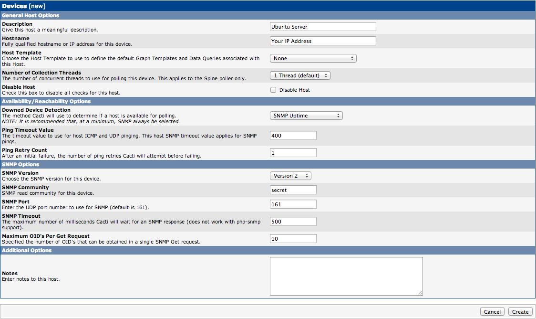Open the SNMP Version dropdown
Screen dimensions: 536x319
click(290, 176)
